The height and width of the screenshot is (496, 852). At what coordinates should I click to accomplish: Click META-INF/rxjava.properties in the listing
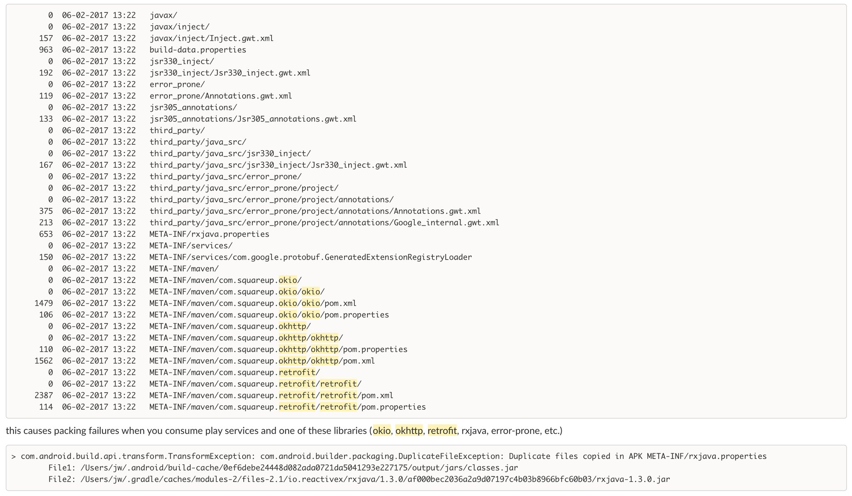click(x=209, y=234)
